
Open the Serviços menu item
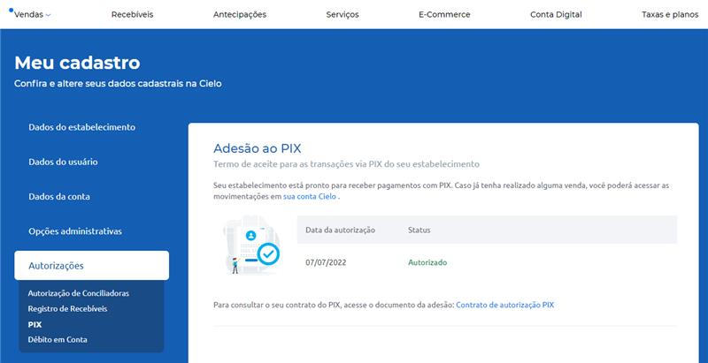[x=342, y=14]
